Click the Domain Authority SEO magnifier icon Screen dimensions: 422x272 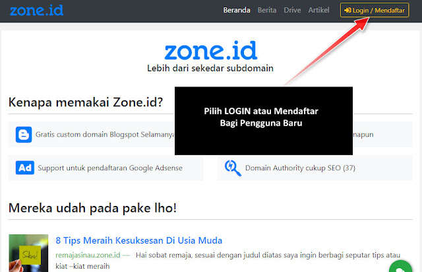[233, 168]
